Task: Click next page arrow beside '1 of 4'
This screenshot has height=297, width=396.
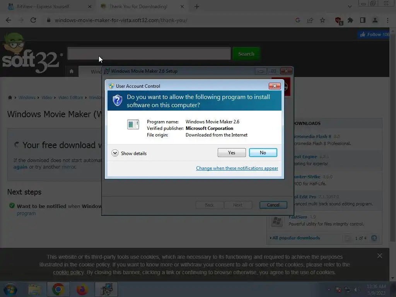Action: pyautogui.click(x=374, y=238)
